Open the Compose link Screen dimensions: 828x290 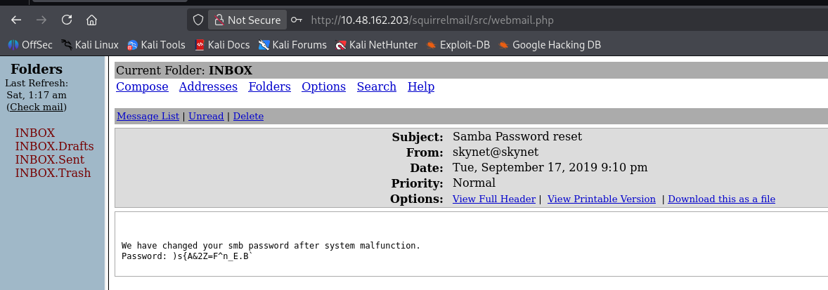(142, 87)
